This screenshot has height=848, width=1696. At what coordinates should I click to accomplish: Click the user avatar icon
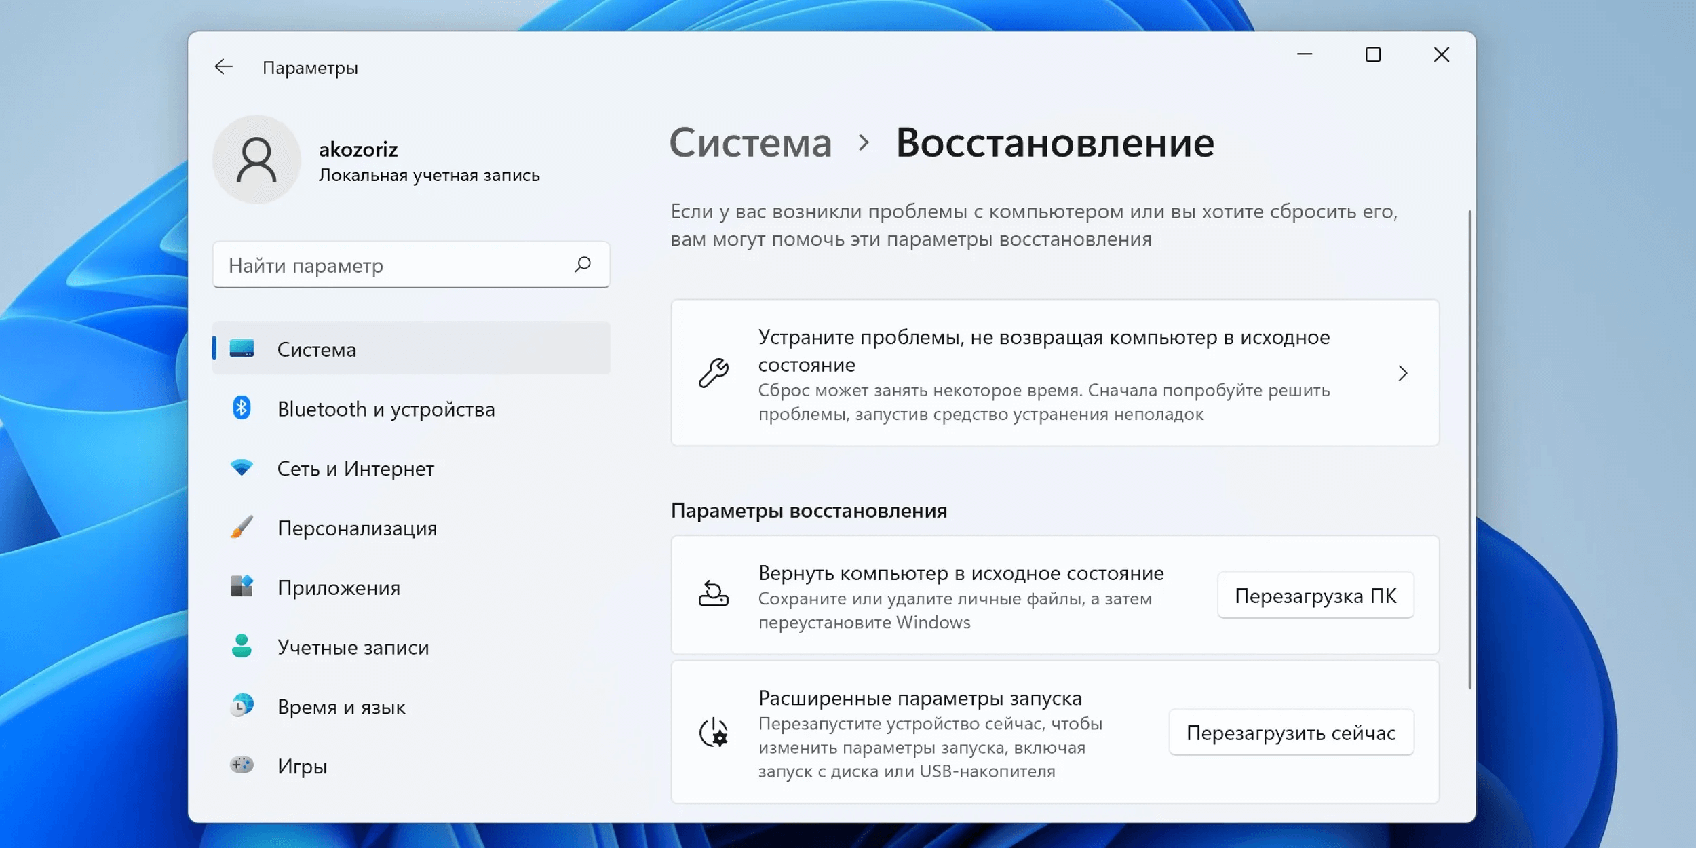click(x=256, y=160)
